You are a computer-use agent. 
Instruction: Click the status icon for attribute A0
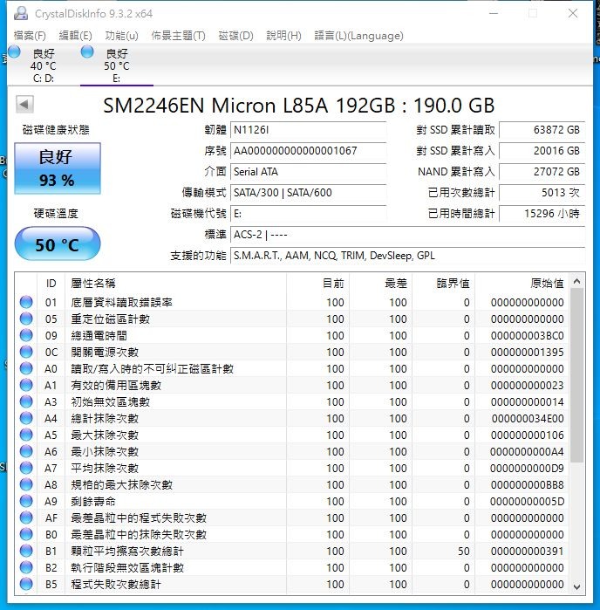tap(26, 369)
